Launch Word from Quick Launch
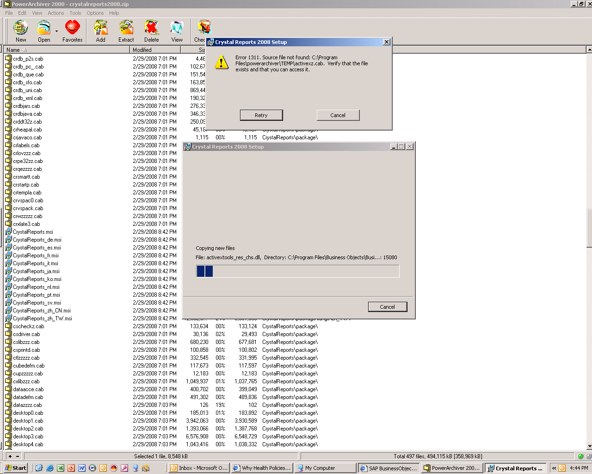Screen dimensions: 592x474 (82, 468)
